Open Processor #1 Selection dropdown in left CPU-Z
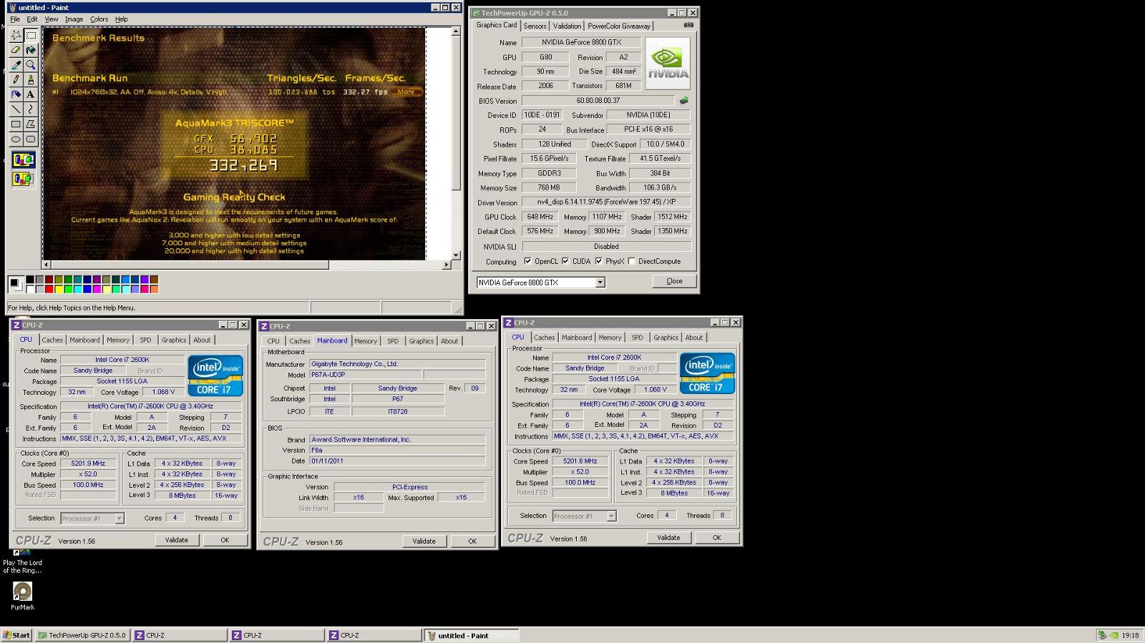This screenshot has height=643, width=1145. coord(120,519)
